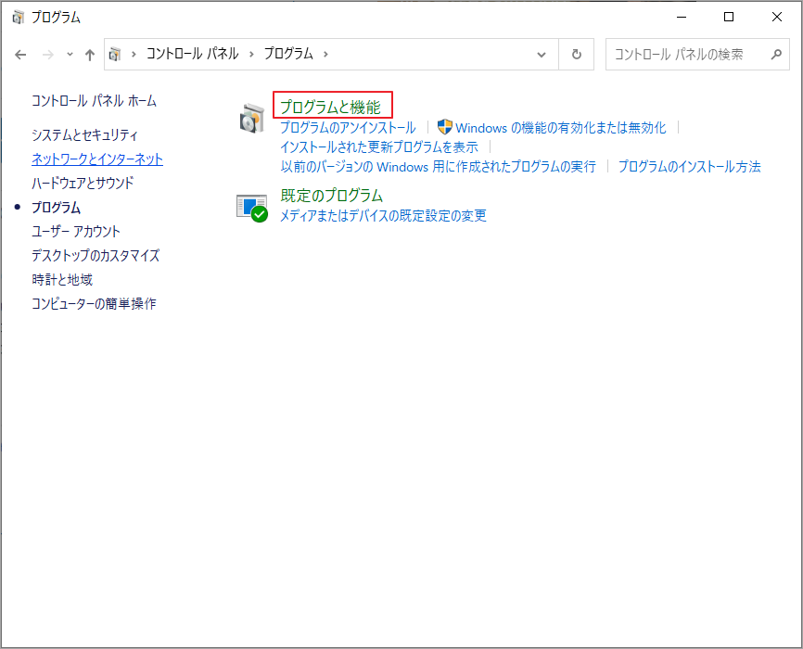
Task: Open ハードウェアとサウンド in the sidebar
Action: (x=83, y=183)
